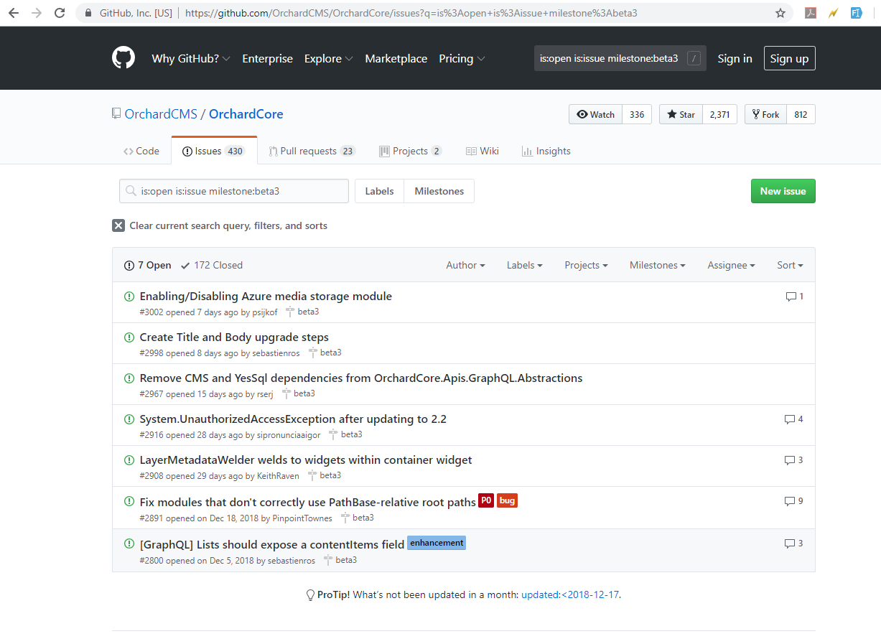Click the Sign up button
Screen dimensions: 881x639
[x=789, y=58]
